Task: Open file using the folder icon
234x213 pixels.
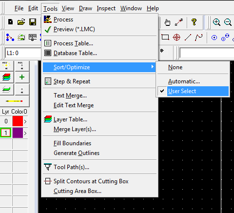Action: [21, 22]
